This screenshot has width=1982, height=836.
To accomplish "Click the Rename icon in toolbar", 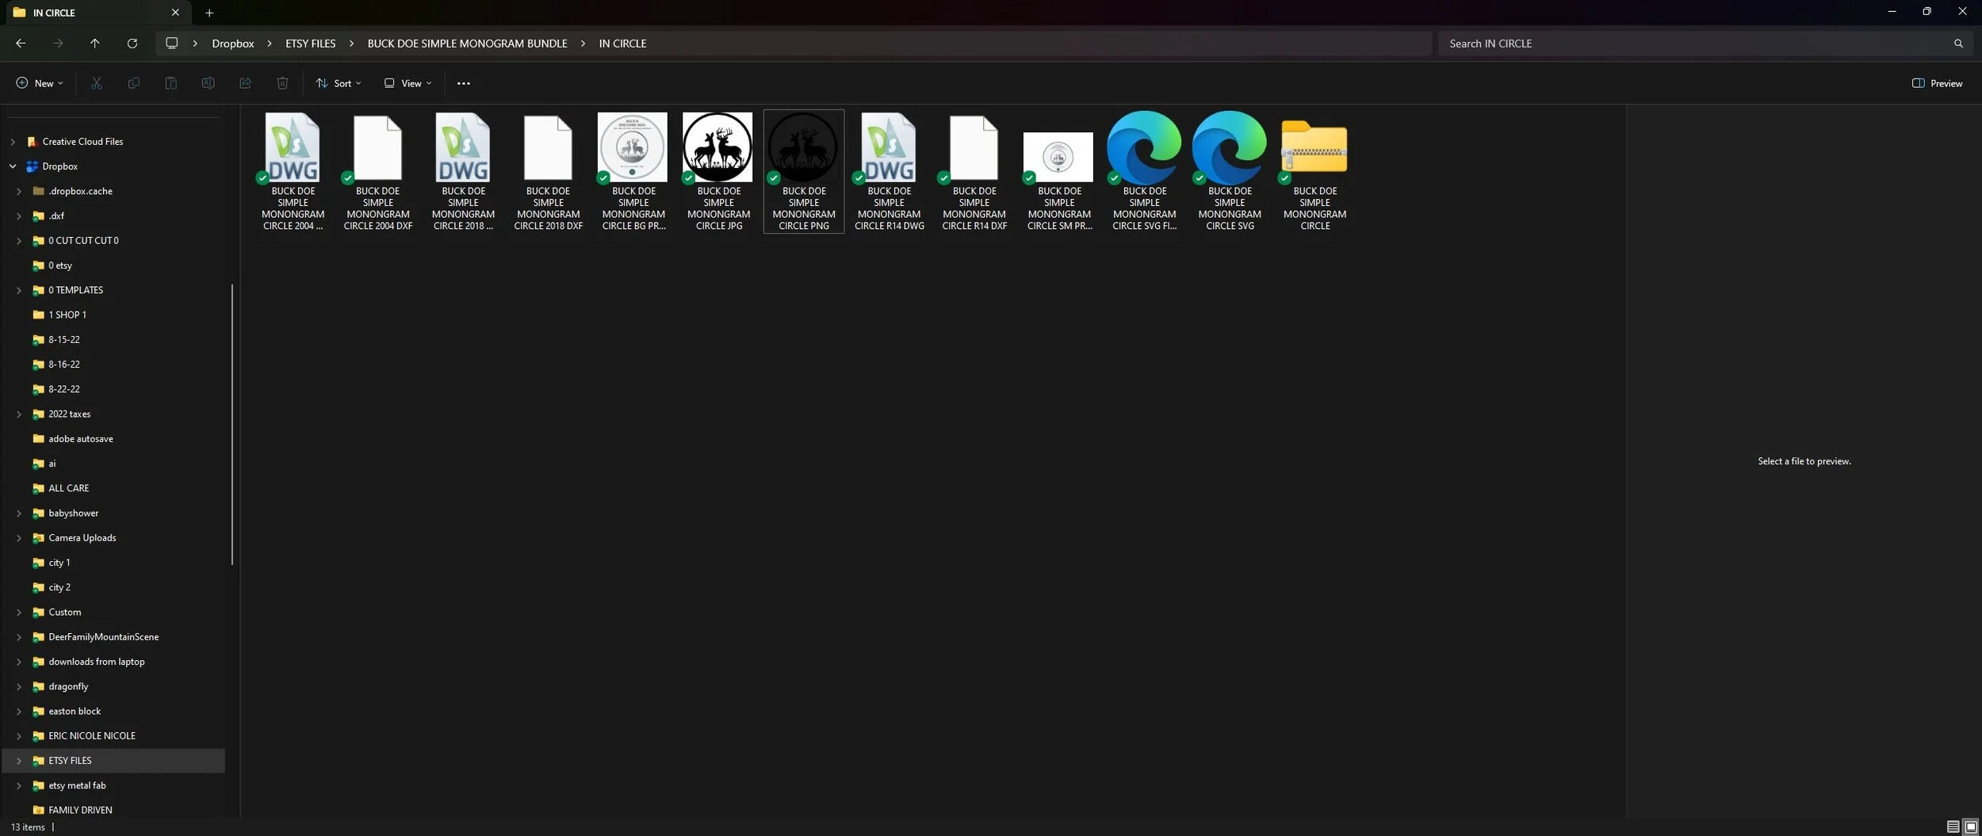I will click(208, 83).
